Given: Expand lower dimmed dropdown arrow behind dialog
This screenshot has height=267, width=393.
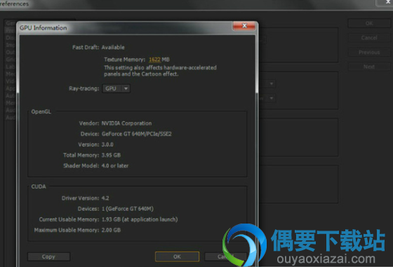Looking at the screenshot, I should [x=272, y=98].
